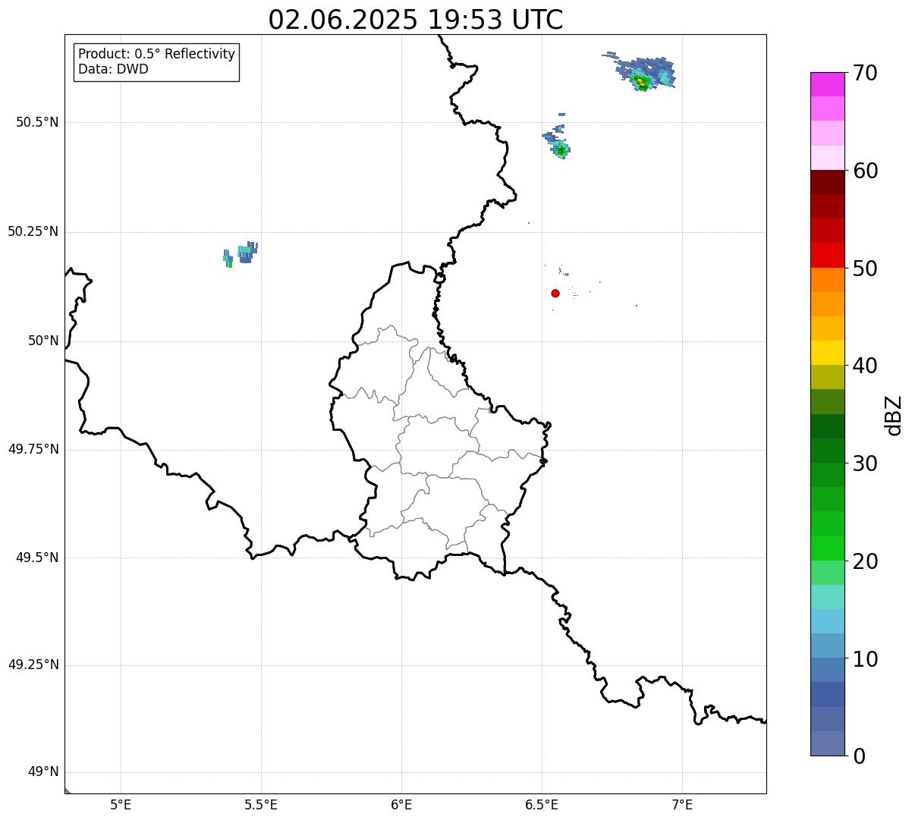Click the "5°E" longitude label

tap(121, 804)
